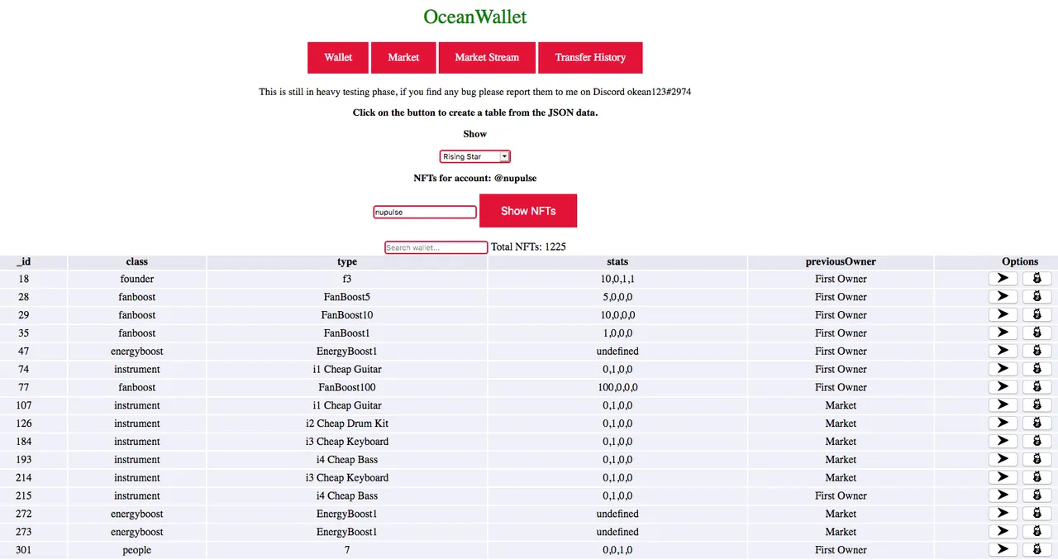This screenshot has height=560, width=1058.
Task: Click the stats column header
Action: click(x=617, y=261)
